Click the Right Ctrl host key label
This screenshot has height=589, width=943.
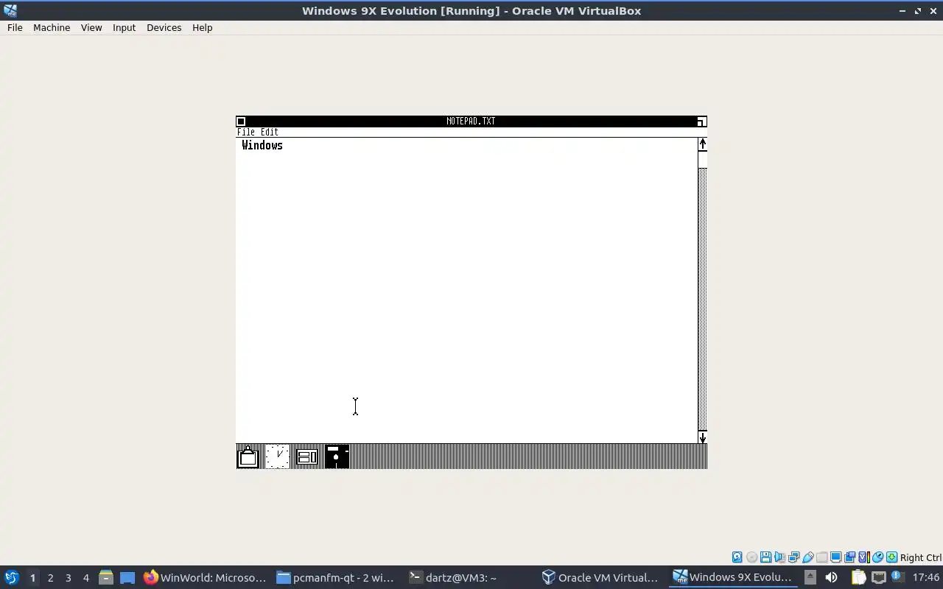pos(921,557)
